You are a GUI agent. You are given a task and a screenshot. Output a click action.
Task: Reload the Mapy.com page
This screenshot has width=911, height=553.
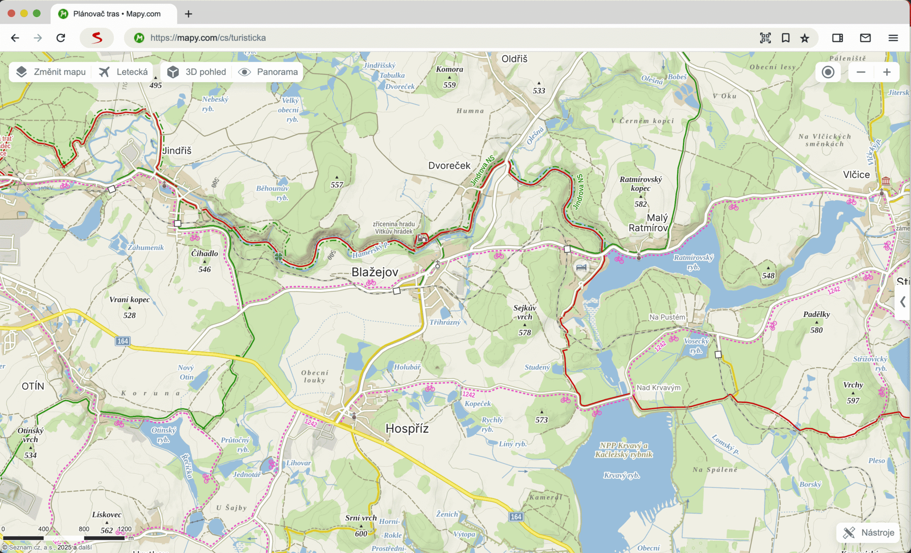[61, 38]
